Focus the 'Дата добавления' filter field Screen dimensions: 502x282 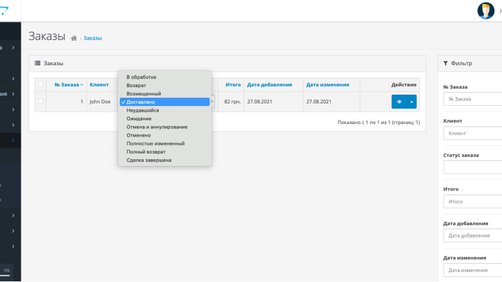pos(473,236)
